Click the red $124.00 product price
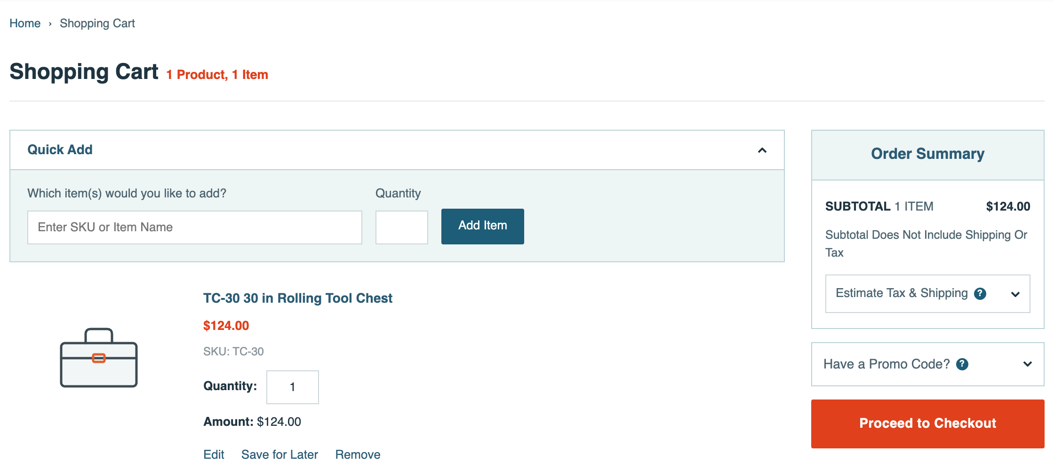This screenshot has width=1054, height=470. [x=226, y=325]
